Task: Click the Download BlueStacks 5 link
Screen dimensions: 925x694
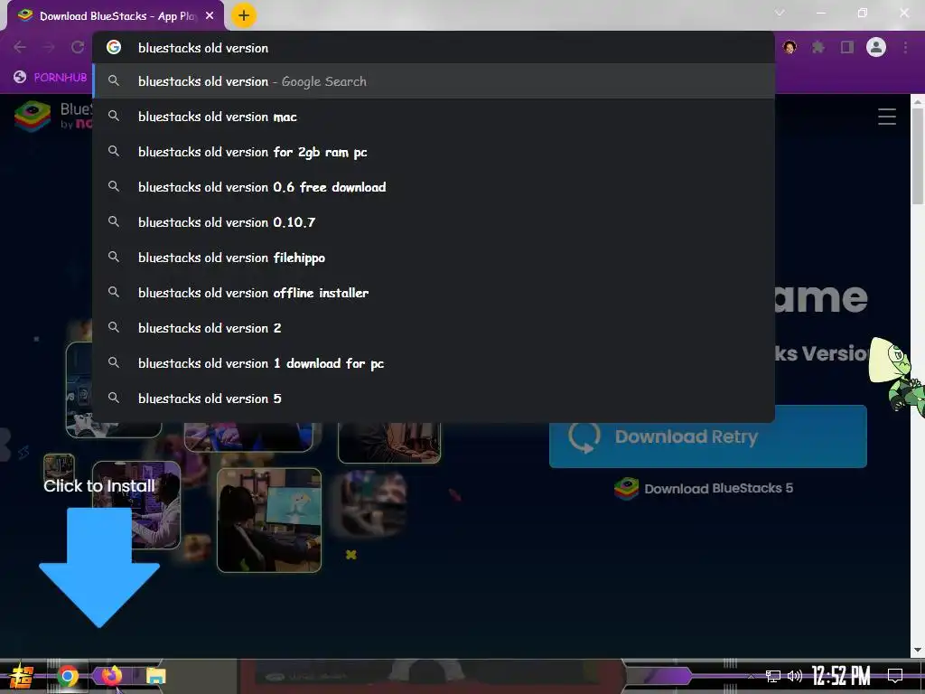Action: 704,489
